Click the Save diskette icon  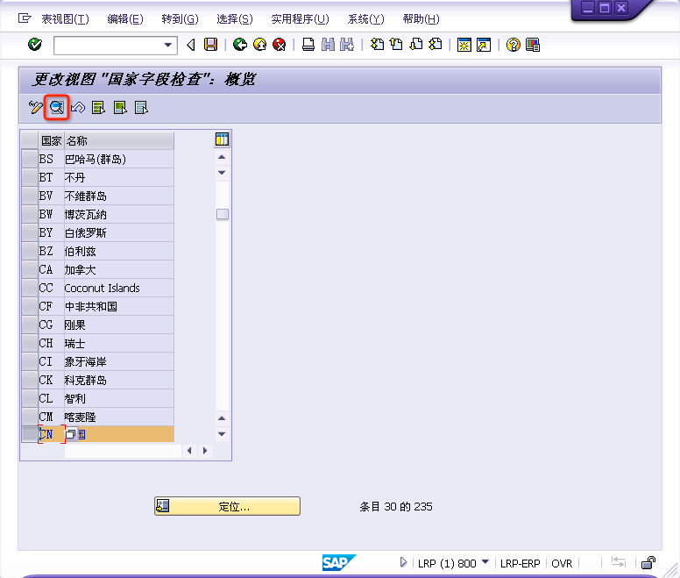click(211, 44)
